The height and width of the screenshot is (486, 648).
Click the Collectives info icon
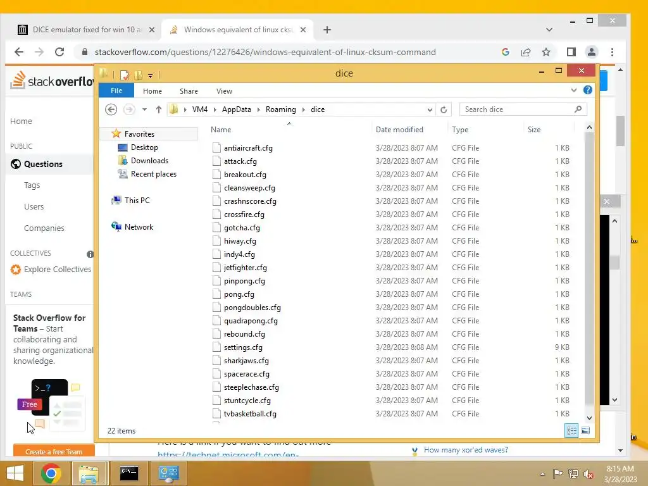tap(90, 254)
